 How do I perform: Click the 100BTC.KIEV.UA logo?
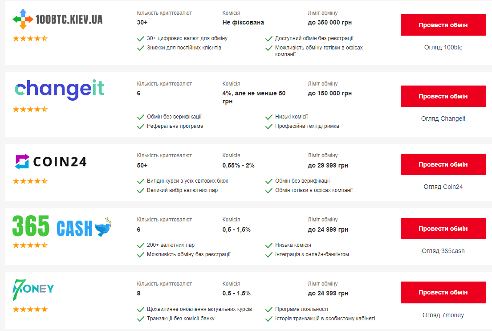tap(57, 19)
